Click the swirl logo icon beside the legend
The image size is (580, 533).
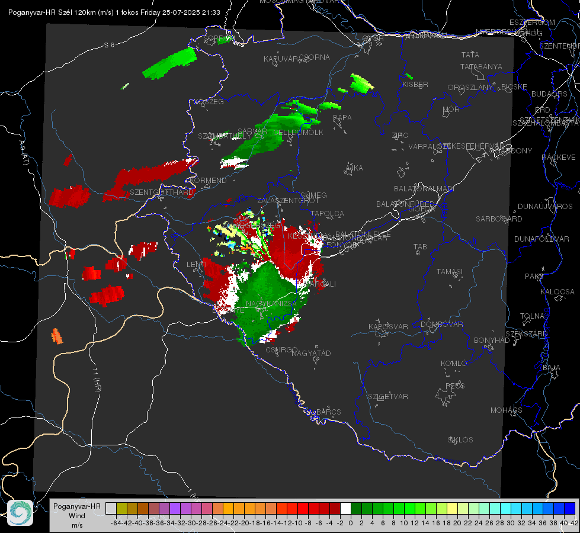click(20, 513)
